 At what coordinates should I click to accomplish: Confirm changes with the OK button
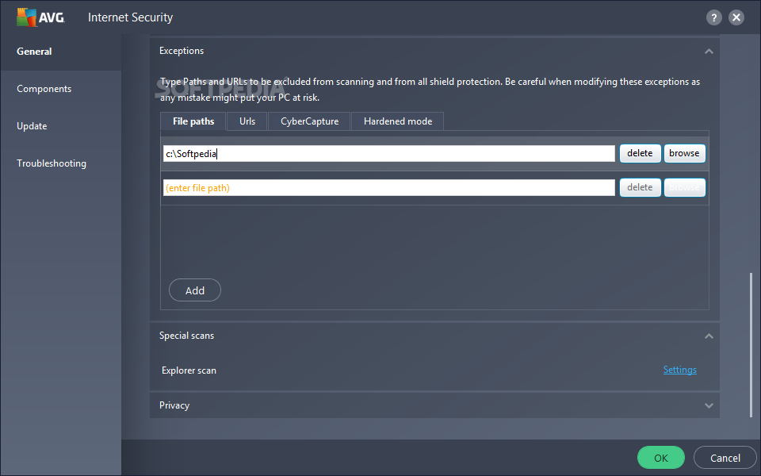pos(660,458)
